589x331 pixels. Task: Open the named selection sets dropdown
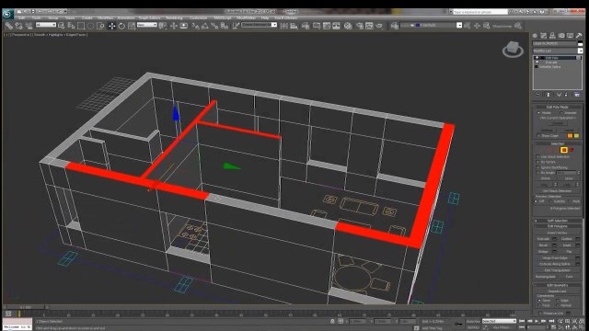260,25
